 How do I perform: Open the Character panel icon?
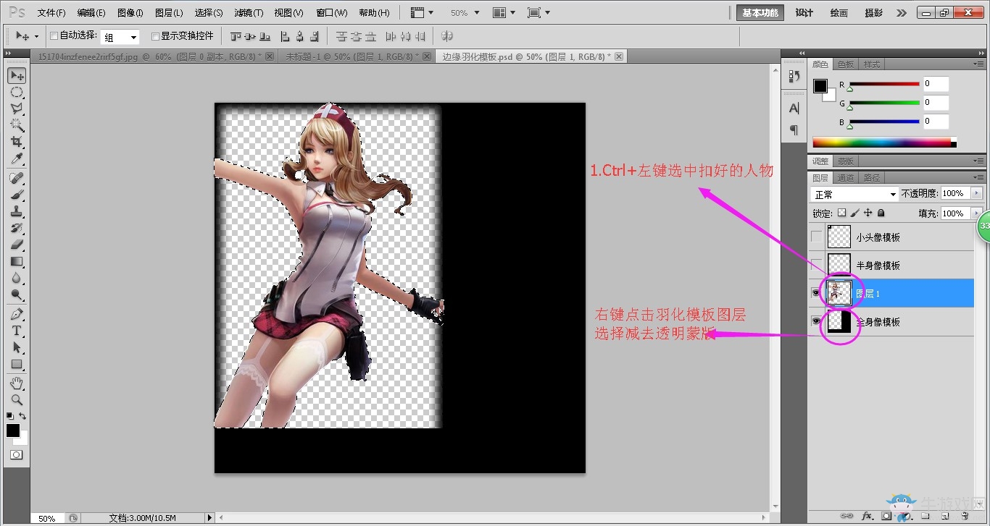pos(794,109)
